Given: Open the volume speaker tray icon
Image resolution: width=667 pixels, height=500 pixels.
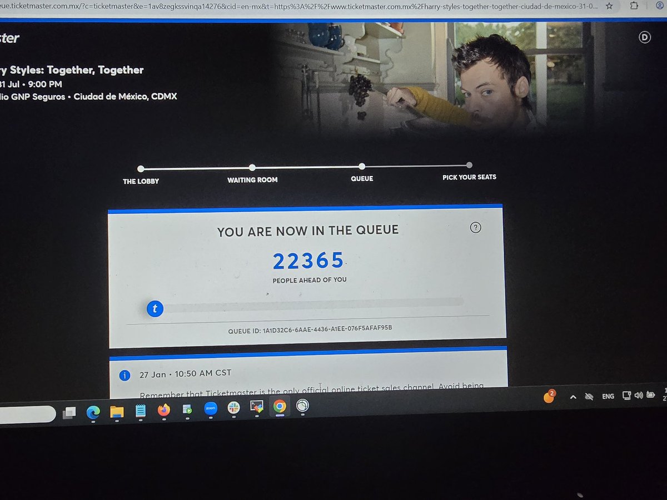Looking at the screenshot, I should pos(638,395).
